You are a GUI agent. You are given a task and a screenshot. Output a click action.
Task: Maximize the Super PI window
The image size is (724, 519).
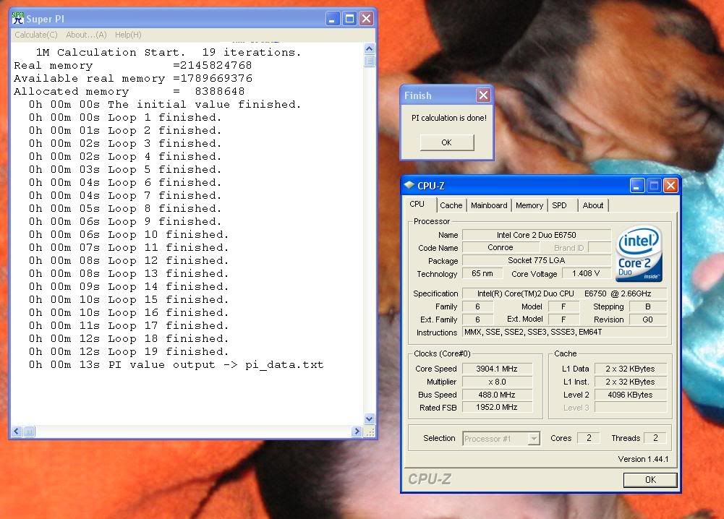pos(349,19)
